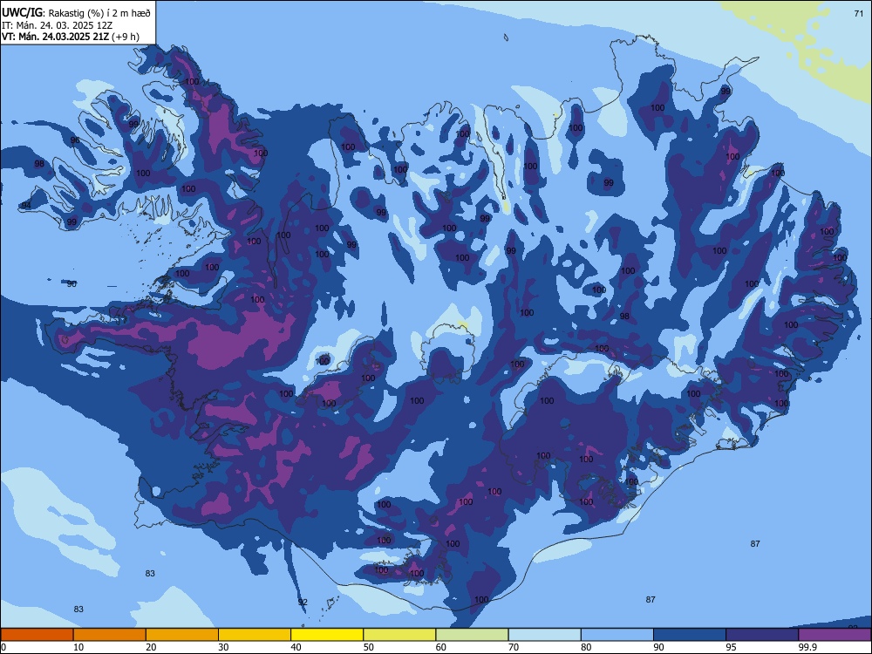The width and height of the screenshot is (872, 654).
Task: Click the 20–30 amber legend swatch
Action: [x=182, y=635]
